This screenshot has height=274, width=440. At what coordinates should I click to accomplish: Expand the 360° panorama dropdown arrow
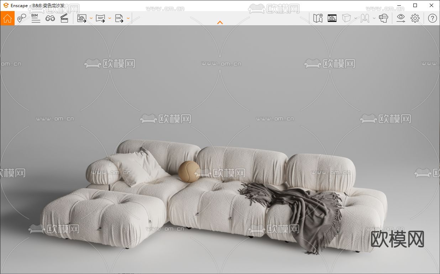[x=110, y=18]
